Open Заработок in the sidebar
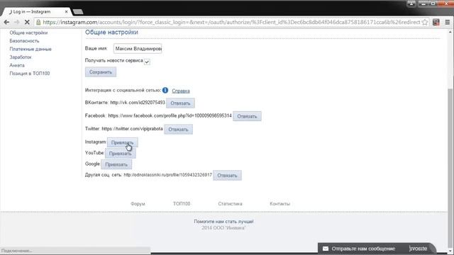454x255 pixels. click(x=21, y=57)
